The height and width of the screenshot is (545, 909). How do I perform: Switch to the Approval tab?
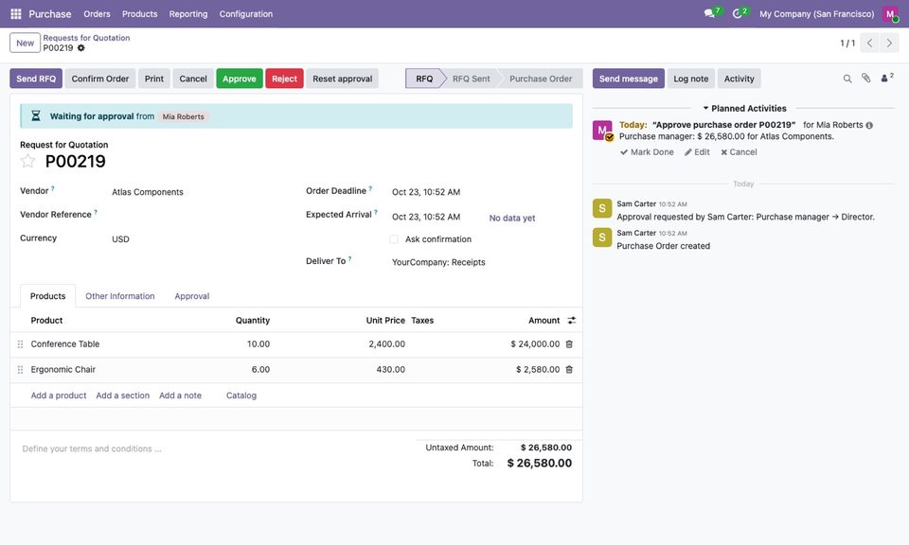[192, 296]
